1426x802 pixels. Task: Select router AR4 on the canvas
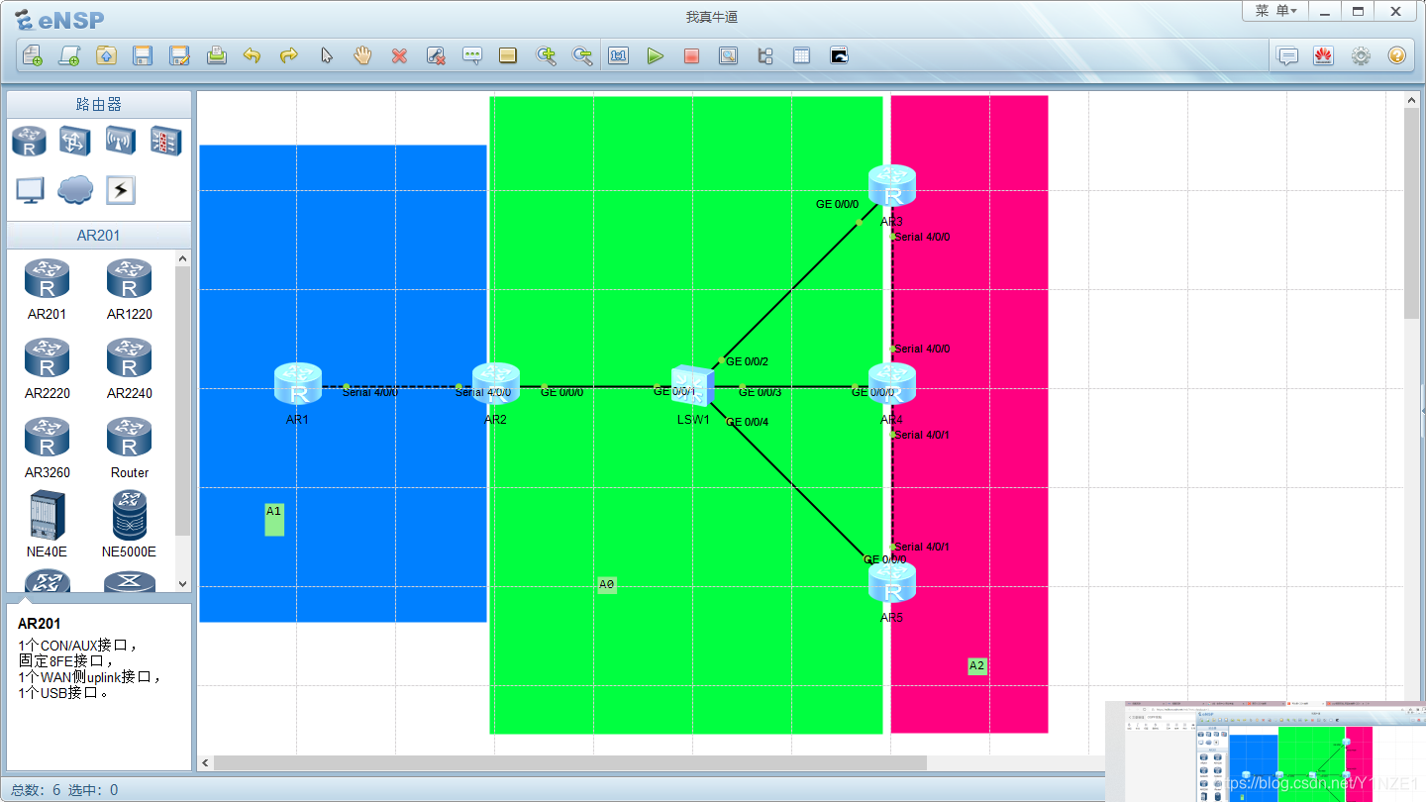pyautogui.click(x=892, y=384)
